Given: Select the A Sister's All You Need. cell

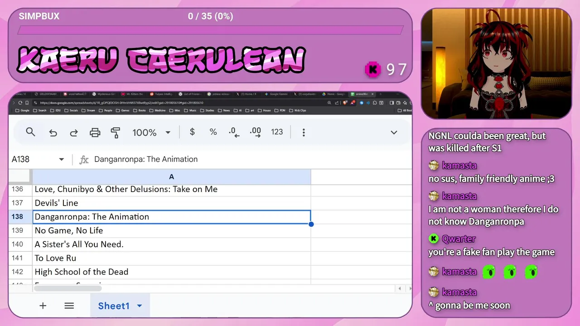Looking at the screenshot, I should coord(171,244).
